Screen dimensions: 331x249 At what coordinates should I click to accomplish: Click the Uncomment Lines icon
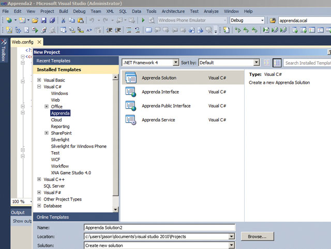tap(138, 30)
